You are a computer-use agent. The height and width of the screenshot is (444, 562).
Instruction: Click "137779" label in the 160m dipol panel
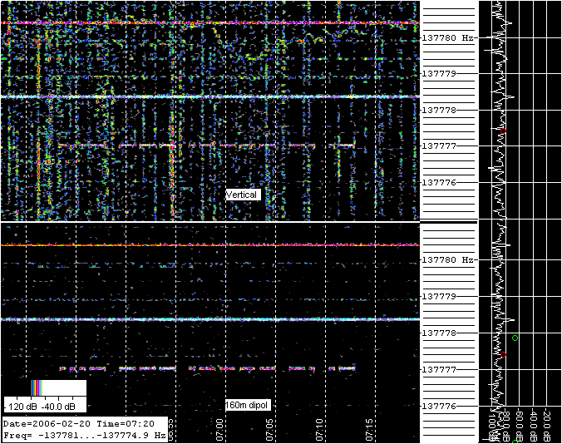[439, 296]
